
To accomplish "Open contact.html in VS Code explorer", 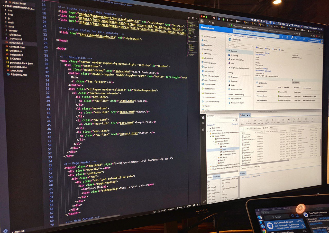I will [x=17, y=47].
